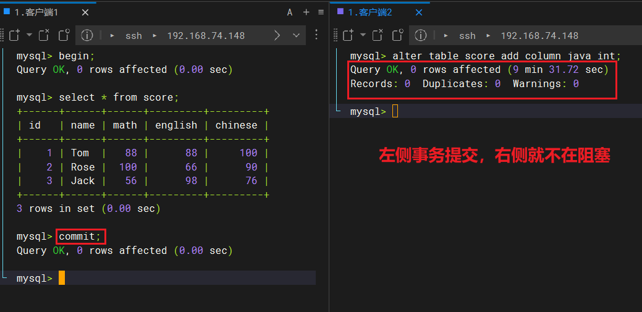Screen dimensions: 642x312
Task: Click ssh breadcrumb in right pane
Action: [467, 36]
